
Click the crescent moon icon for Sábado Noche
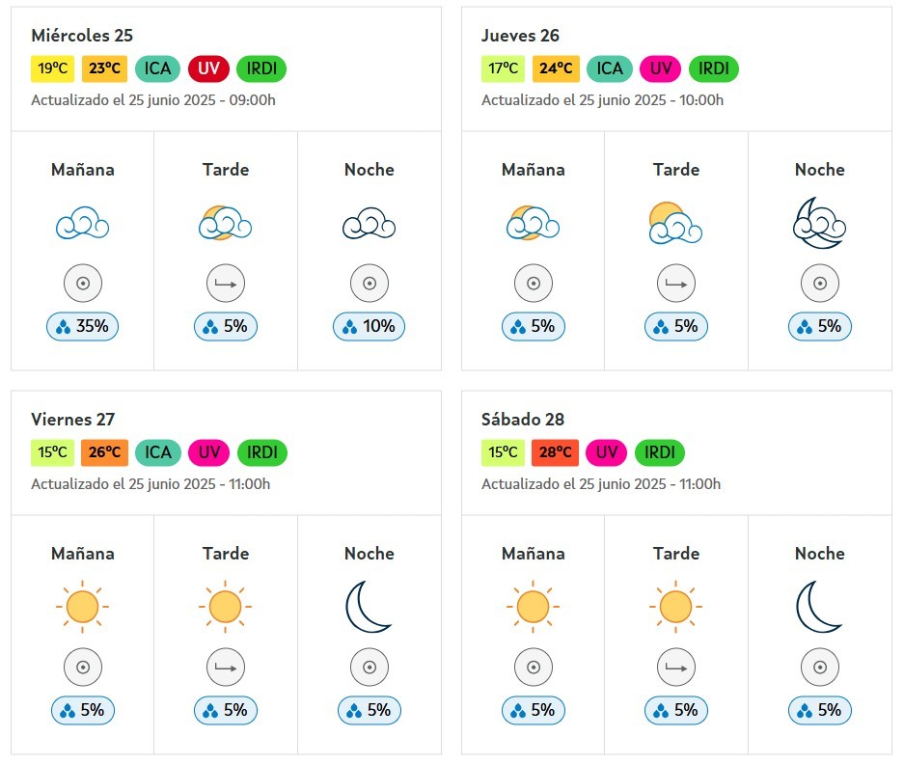click(819, 607)
